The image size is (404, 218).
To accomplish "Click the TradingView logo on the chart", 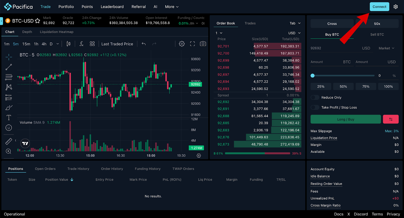I will 25,143.
